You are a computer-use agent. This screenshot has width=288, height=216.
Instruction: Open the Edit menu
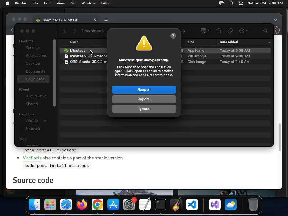(x=47, y=3)
